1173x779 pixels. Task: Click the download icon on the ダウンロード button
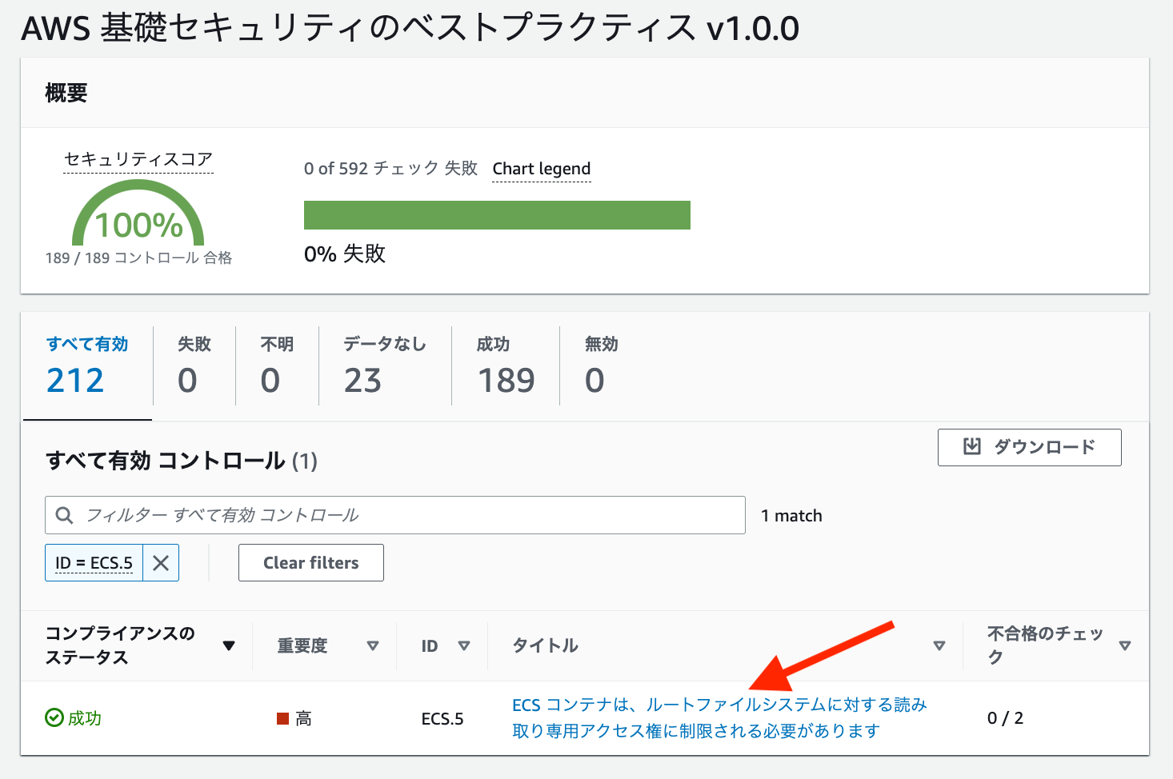pyautogui.click(x=972, y=446)
